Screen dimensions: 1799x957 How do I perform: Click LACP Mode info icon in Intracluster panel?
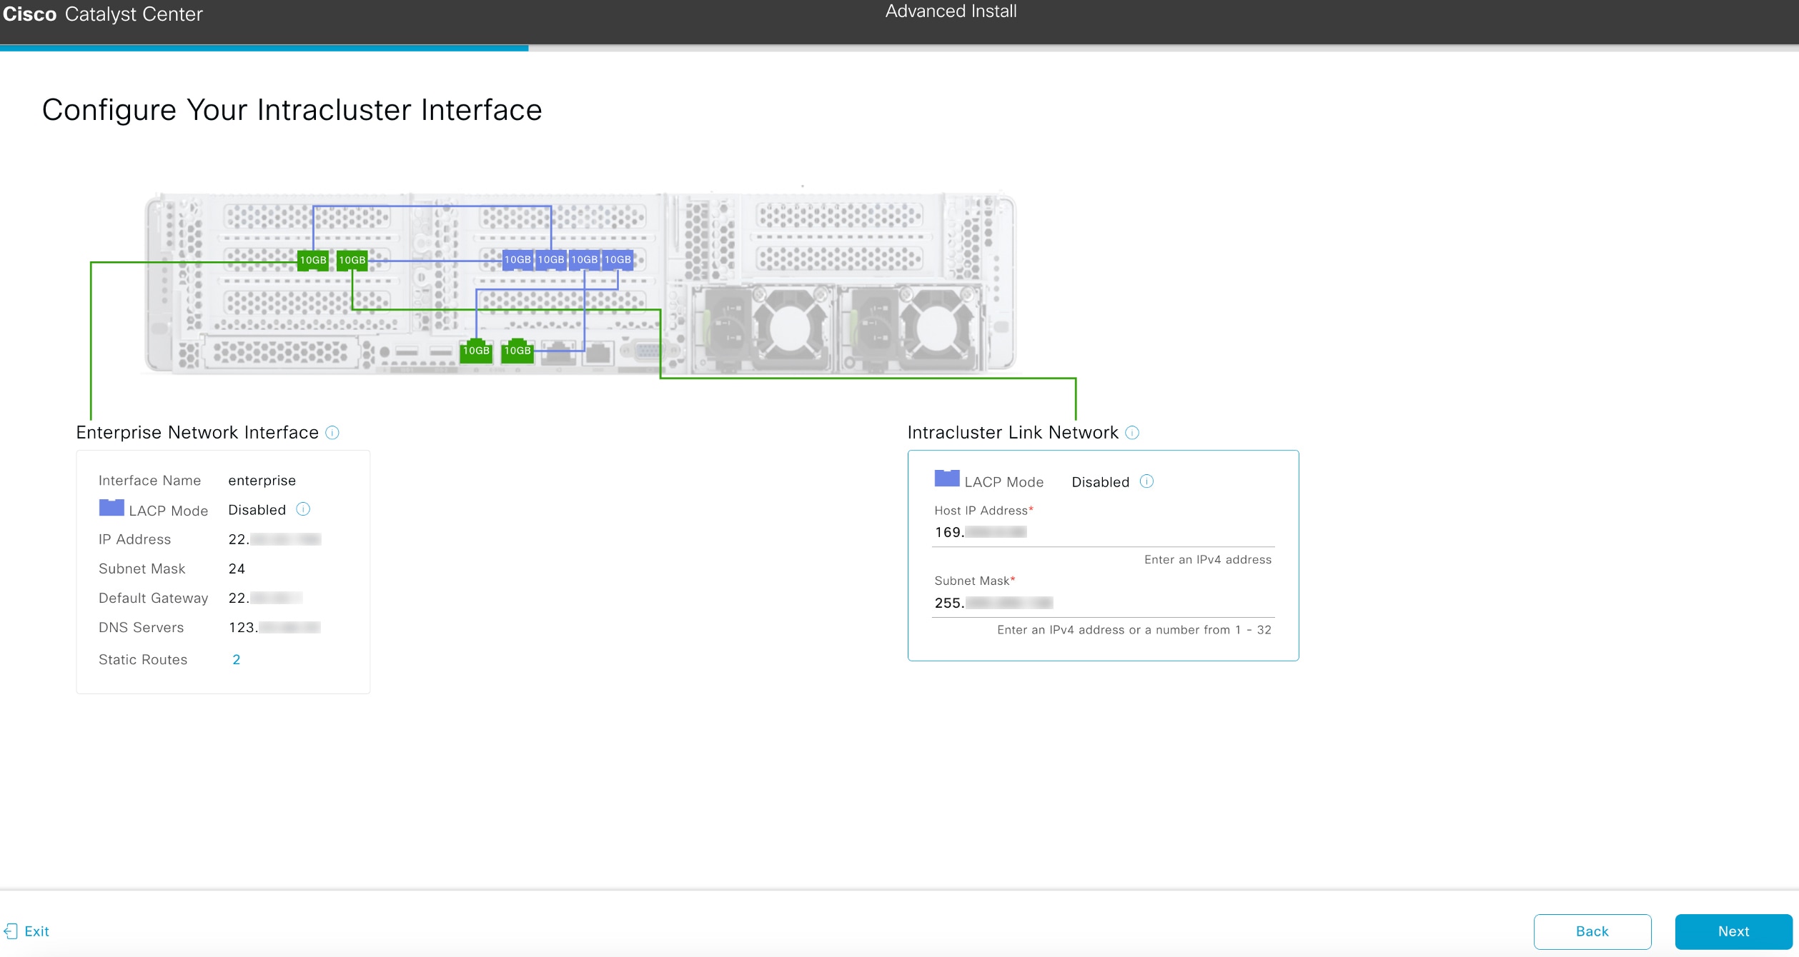[1146, 481]
